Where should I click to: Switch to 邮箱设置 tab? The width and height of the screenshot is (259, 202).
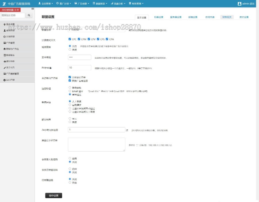click(x=193, y=17)
